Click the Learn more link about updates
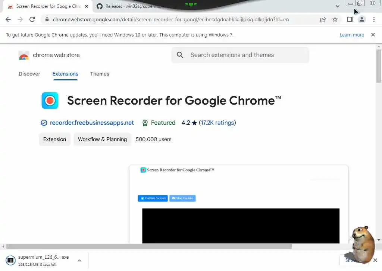 click(352, 35)
